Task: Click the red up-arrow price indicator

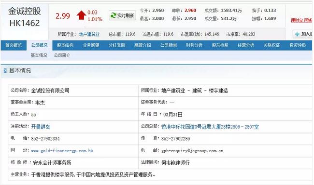Action: tap(81, 15)
